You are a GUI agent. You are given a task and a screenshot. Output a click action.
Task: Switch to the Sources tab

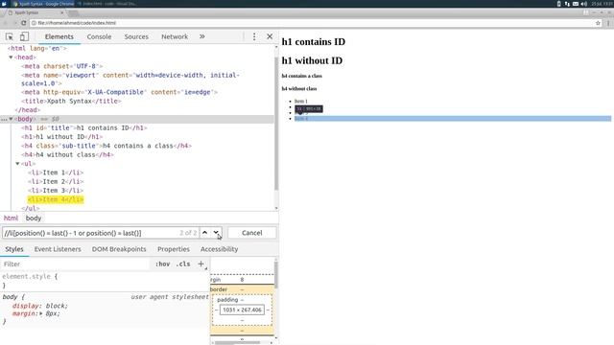136,36
